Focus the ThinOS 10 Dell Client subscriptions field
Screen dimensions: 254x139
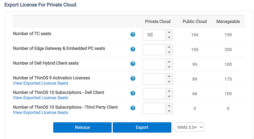click(154, 94)
